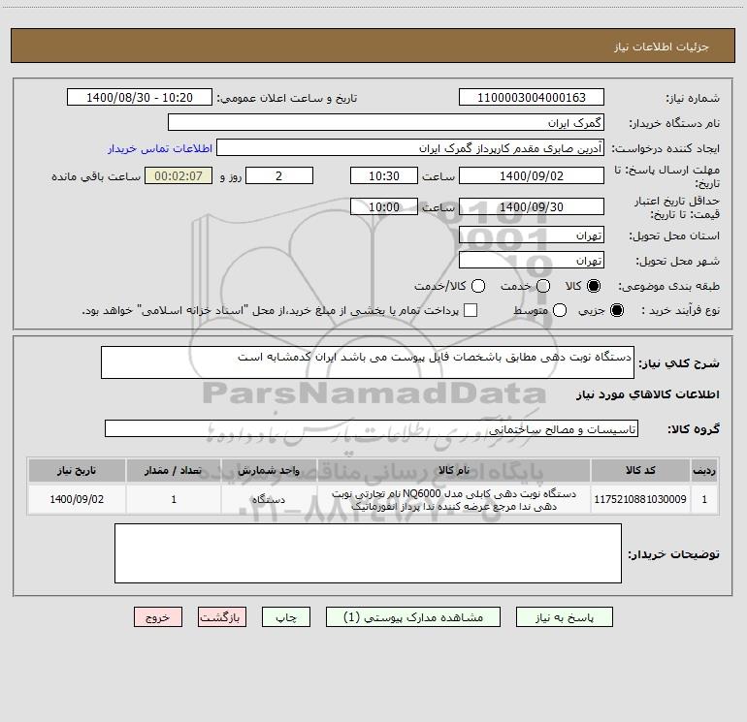This screenshot has width=747, height=722.
Task: Click the ساعت باقی مانده label
Action: tap(96, 176)
